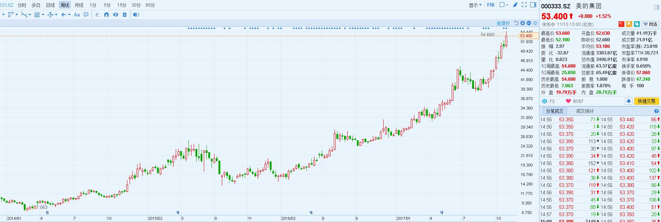
Task: Click the zoom out minus icon above chart
Action: pos(529,23)
